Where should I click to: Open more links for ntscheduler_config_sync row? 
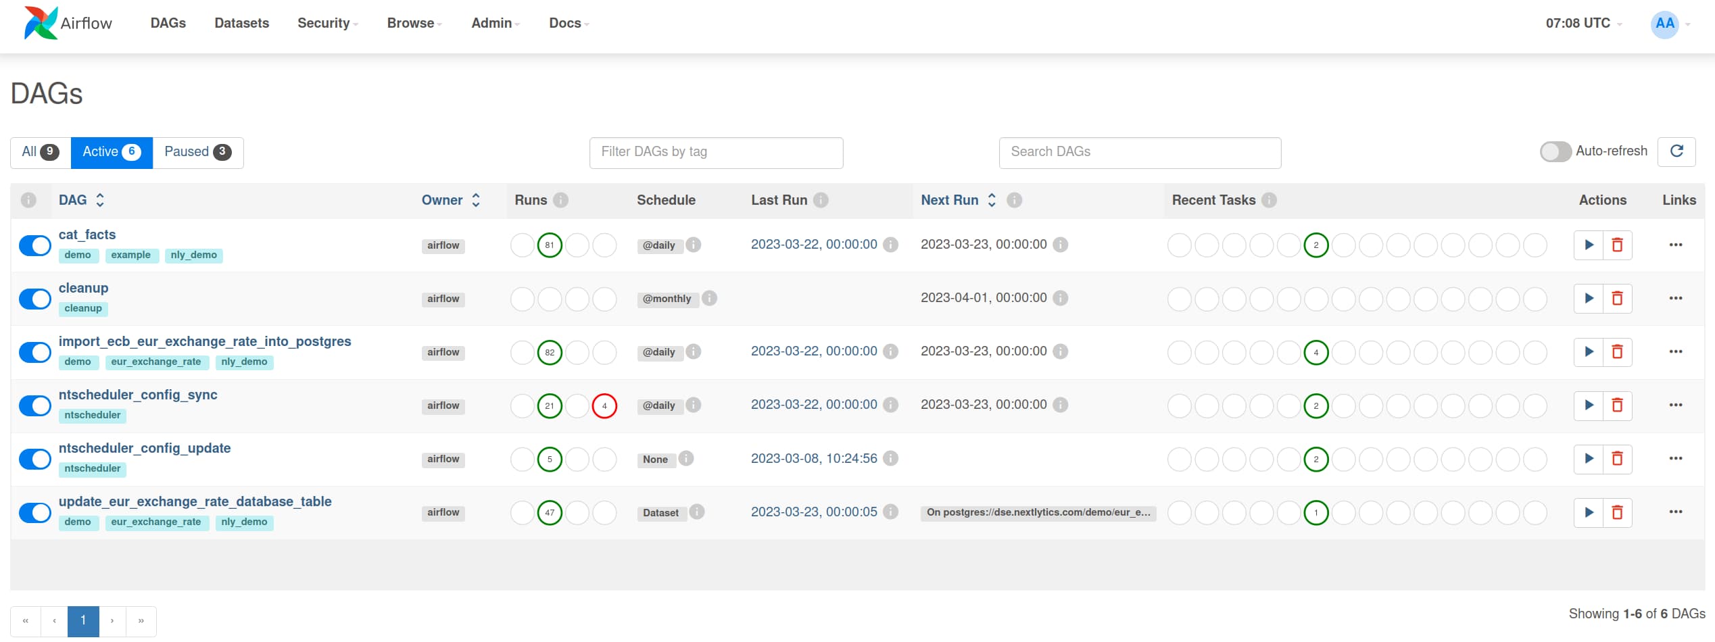coord(1675,405)
